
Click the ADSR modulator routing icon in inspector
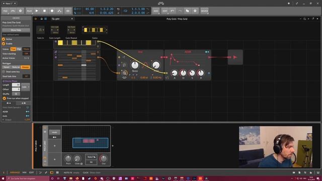pyautogui.click(x=27, y=112)
